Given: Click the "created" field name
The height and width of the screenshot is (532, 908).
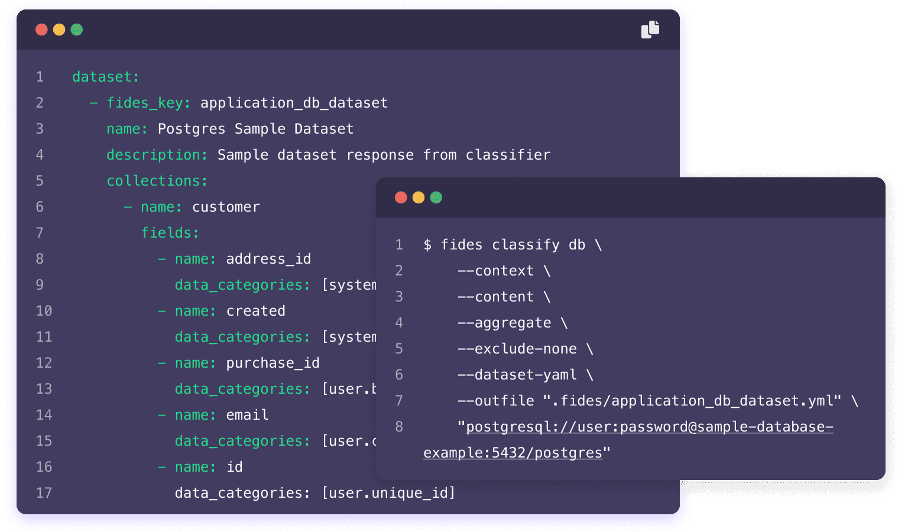Looking at the screenshot, I should [x=256, y=311].
